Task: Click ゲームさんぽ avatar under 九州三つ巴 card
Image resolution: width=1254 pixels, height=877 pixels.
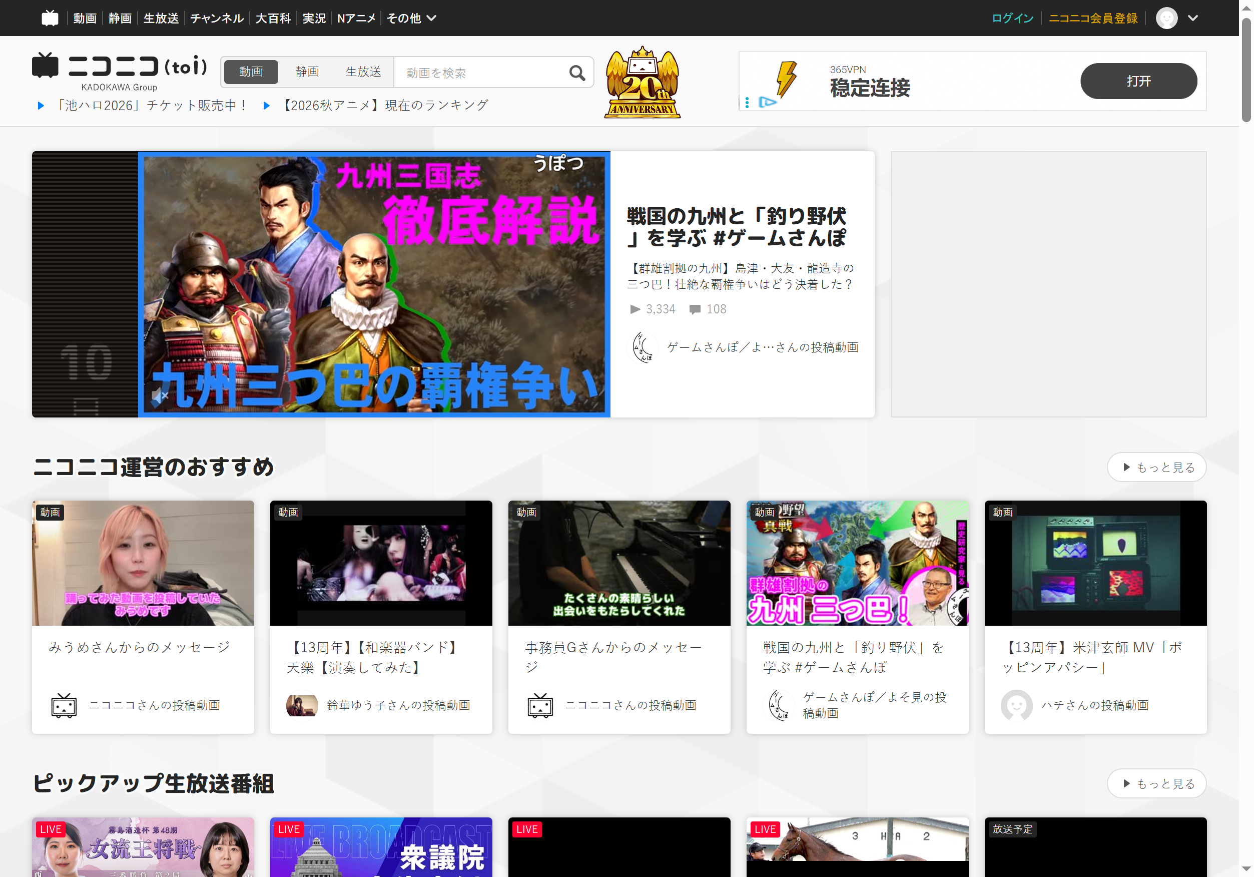Action: (x=778, y=705)
